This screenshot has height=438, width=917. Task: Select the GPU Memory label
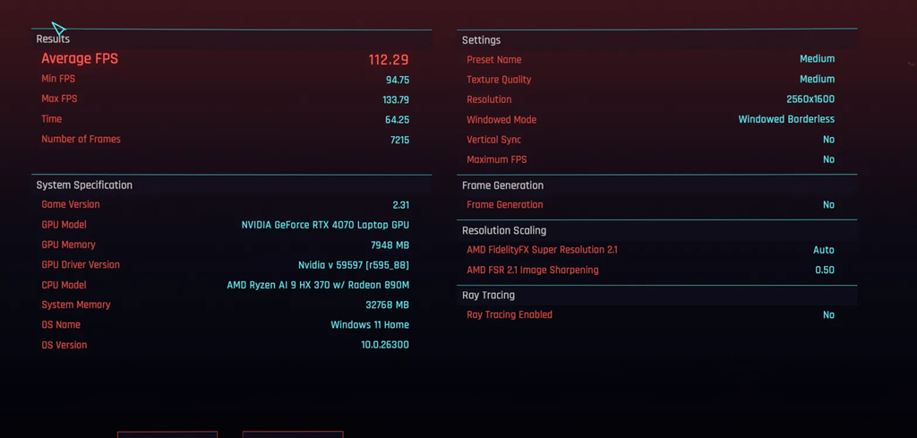pyautogui.click(x=68, y=245)
